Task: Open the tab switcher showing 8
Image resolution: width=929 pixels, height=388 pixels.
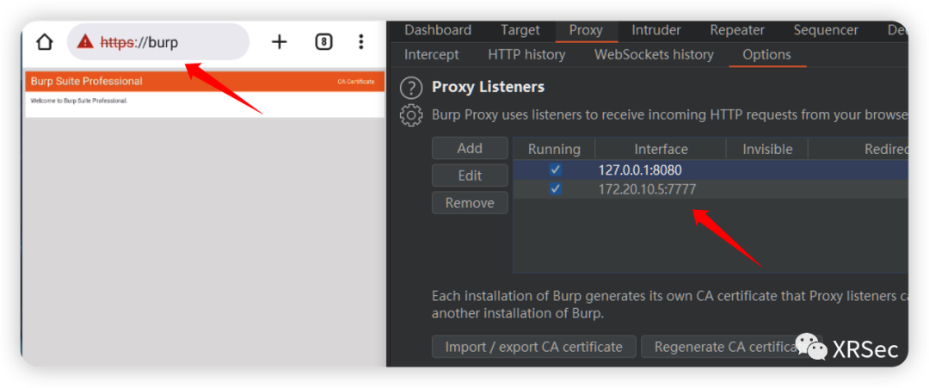Action: (x=323, y=41)
